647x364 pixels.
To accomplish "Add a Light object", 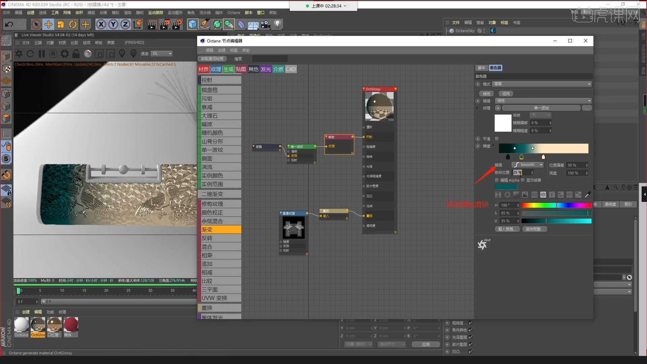I will point(278,24).
